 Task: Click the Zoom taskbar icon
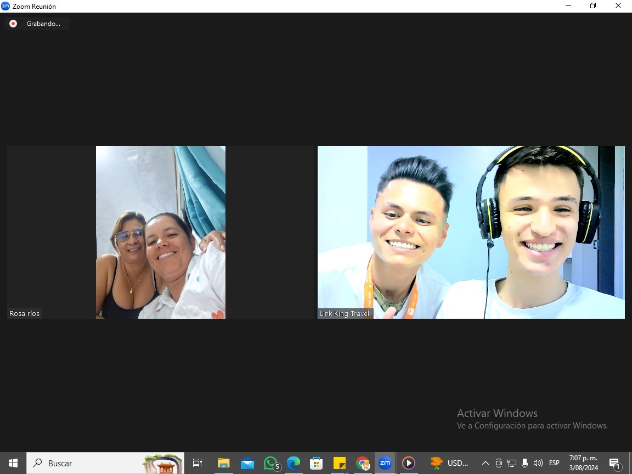click(x=385, y=463)
